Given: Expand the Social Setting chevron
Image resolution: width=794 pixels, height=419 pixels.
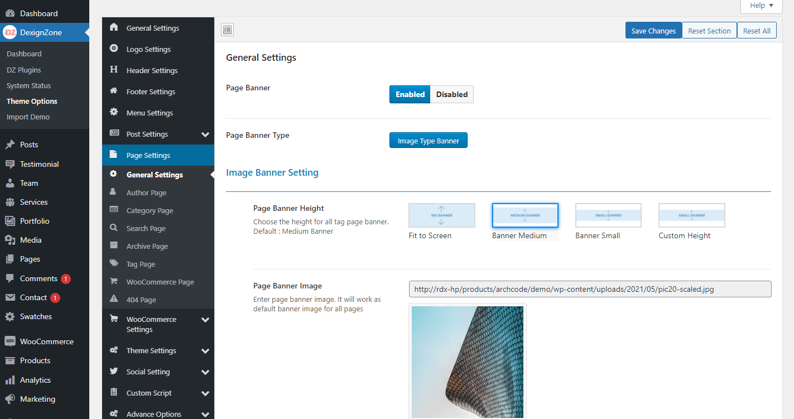Looking at the screenshot, I should coord(205,372).
